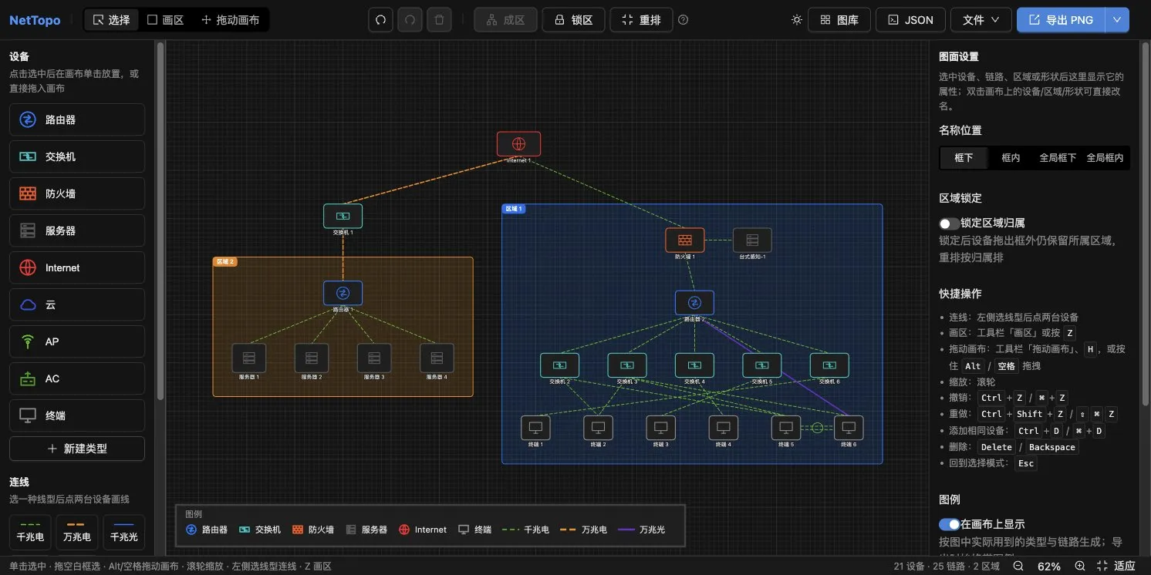The image size is (1151, 575).
Task: Open the JSON button
Action: tap(910, 20)
